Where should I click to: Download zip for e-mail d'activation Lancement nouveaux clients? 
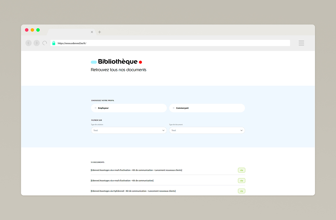[x=242, y=170]
